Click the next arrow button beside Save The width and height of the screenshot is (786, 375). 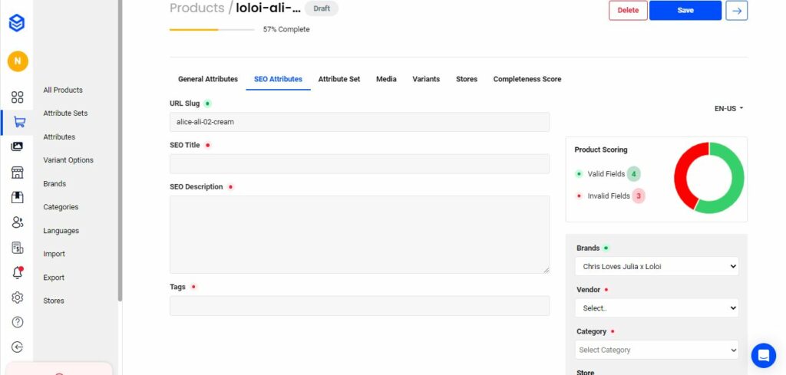point(736,11)
